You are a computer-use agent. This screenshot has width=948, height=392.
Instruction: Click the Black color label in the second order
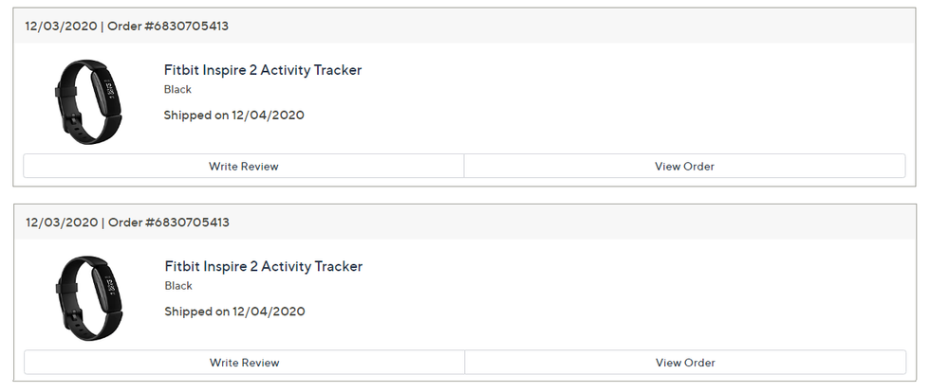point(177,286)
